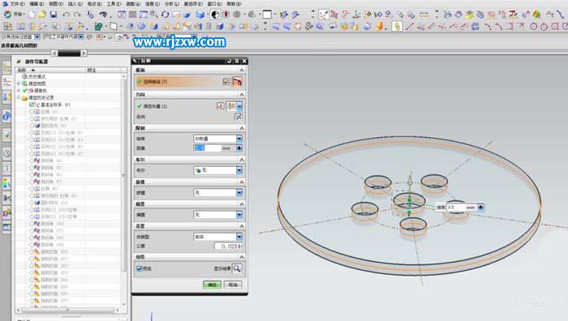Click the Rotate view icon in the toolbar
Viewport: 568px width, 321px height.
166,15
